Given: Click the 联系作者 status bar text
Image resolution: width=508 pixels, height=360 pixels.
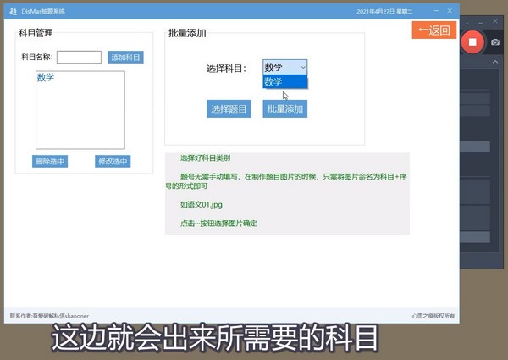Looking at the screenshot, I should [49, 316].
